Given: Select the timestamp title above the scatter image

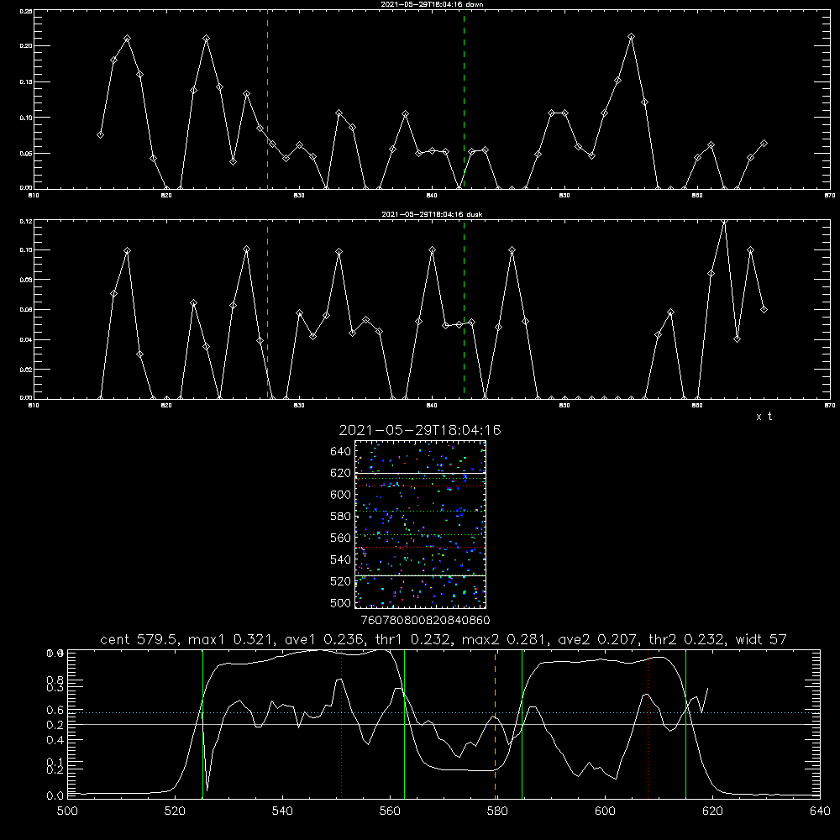Looking at the screenshot, I should [420, 430].
